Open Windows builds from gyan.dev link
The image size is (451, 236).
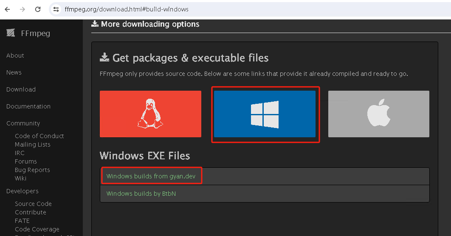tap(151, 176)
